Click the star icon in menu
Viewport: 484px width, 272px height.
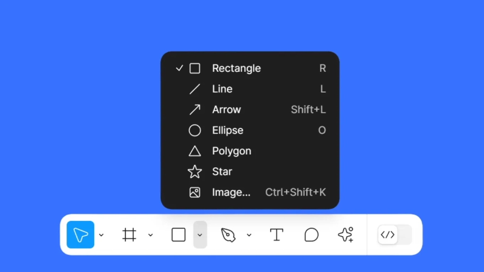click(x=195, y=171)
